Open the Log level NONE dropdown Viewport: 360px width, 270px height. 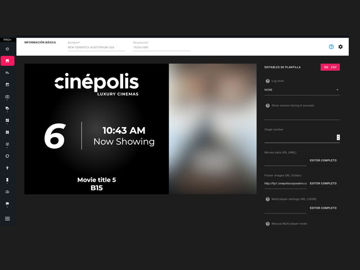302,90
